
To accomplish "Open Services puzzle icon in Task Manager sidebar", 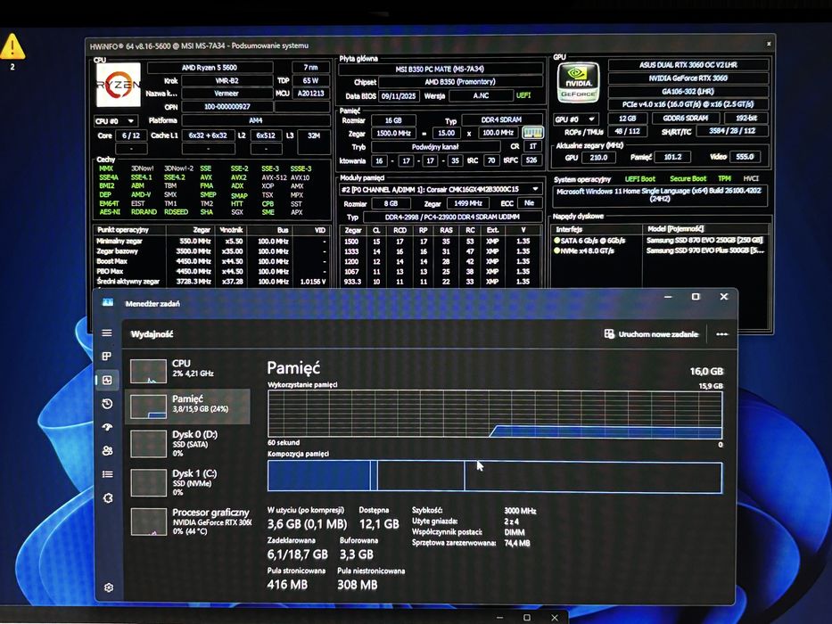I will tap(108, 498).
